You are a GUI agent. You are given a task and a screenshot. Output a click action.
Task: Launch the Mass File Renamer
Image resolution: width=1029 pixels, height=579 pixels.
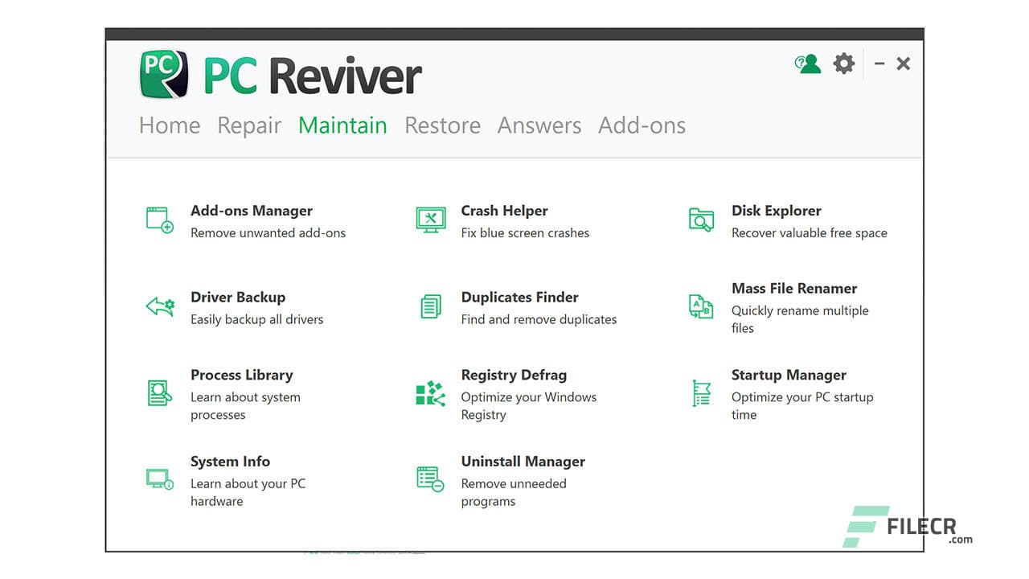click(x=794, y=288)
